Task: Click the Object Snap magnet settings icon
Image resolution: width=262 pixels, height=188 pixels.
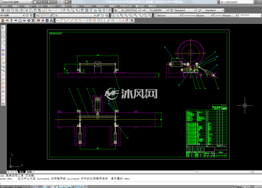Action: 132,20
